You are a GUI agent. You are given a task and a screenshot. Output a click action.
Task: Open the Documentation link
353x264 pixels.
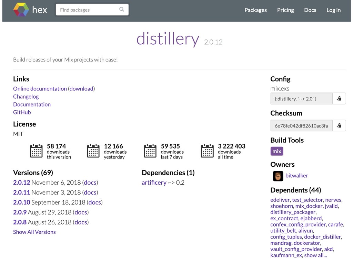[32, 104]
